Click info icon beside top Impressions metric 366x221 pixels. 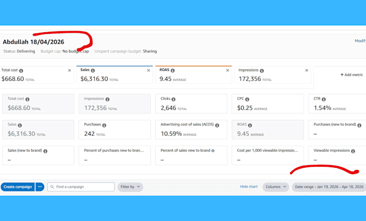pos(262,70)
